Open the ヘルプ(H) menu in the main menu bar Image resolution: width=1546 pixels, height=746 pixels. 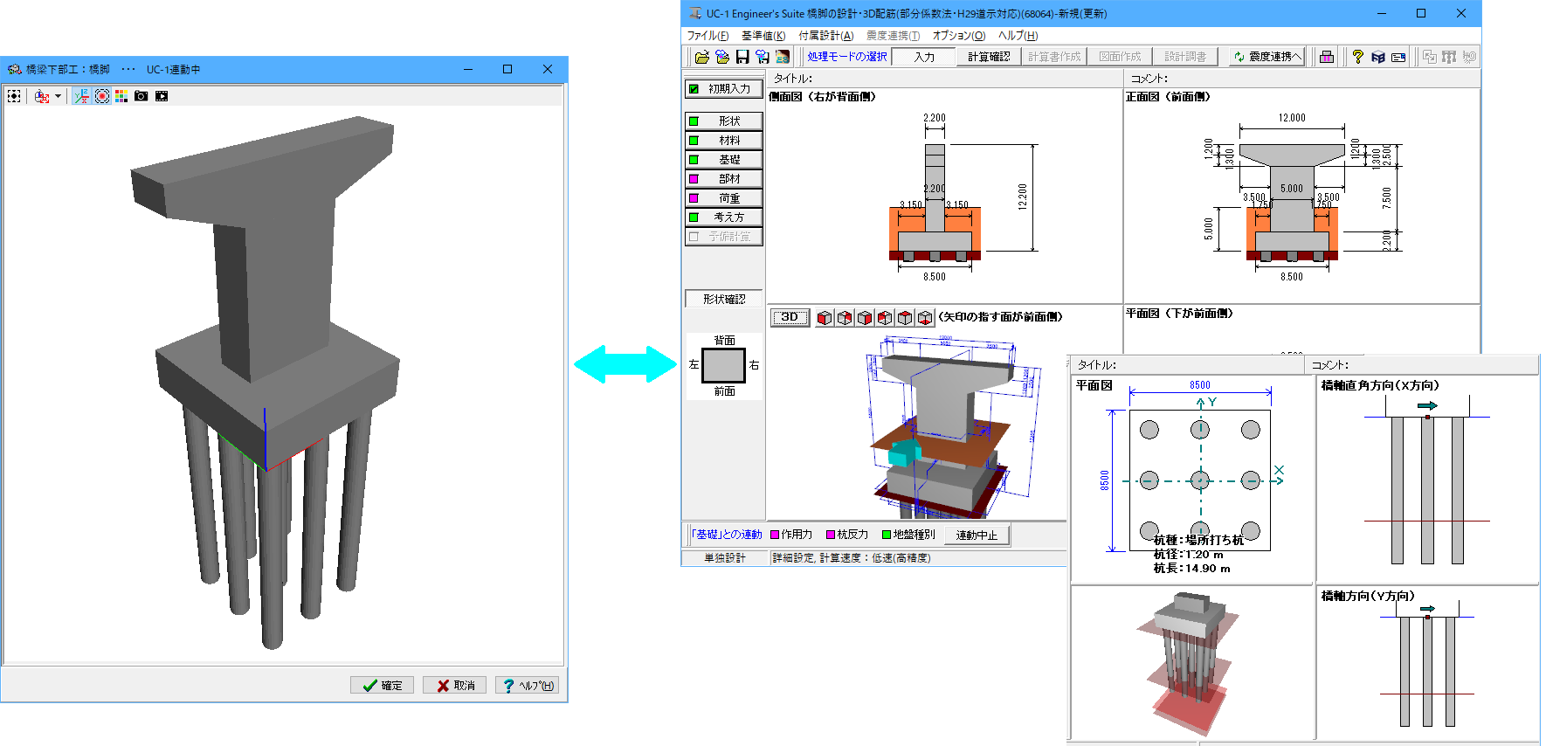coord(1018,36)
